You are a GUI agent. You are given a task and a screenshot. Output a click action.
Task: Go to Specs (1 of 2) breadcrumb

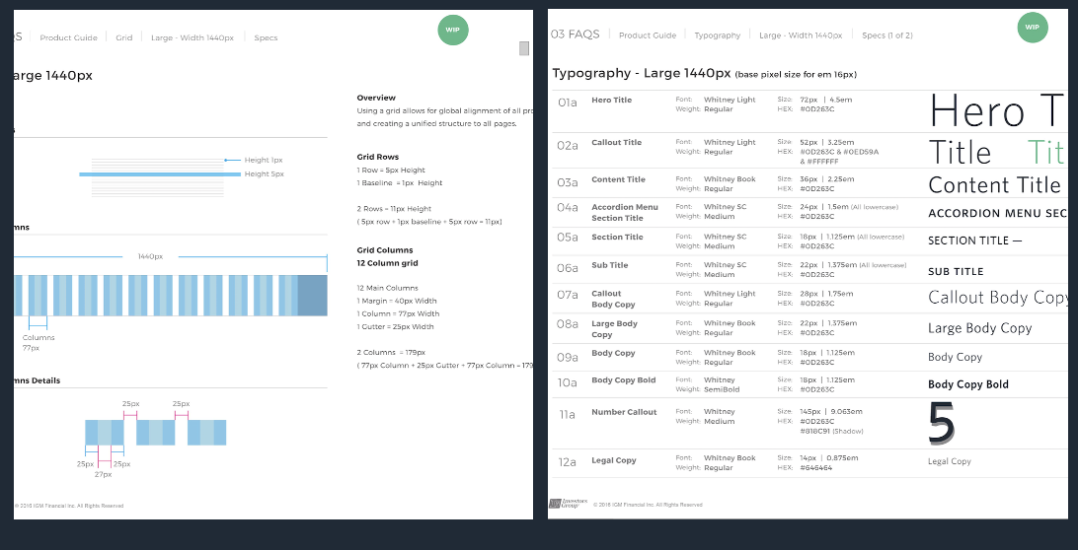[886, 35]
